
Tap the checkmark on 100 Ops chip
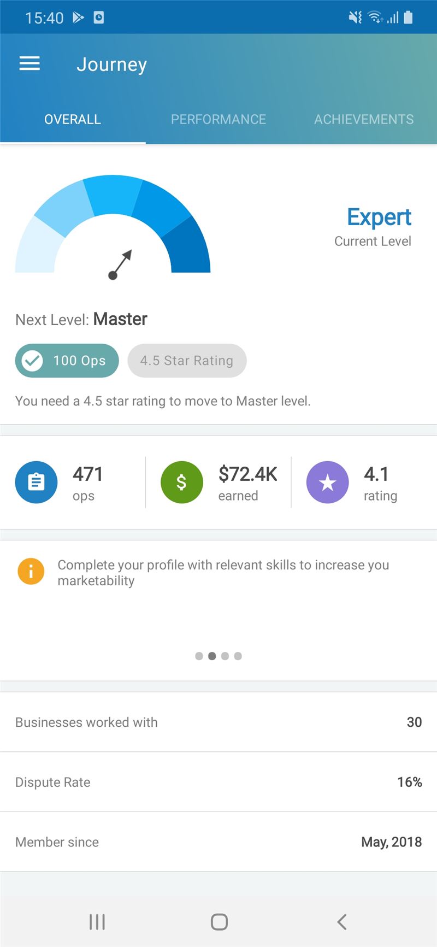tap(32, 361)
